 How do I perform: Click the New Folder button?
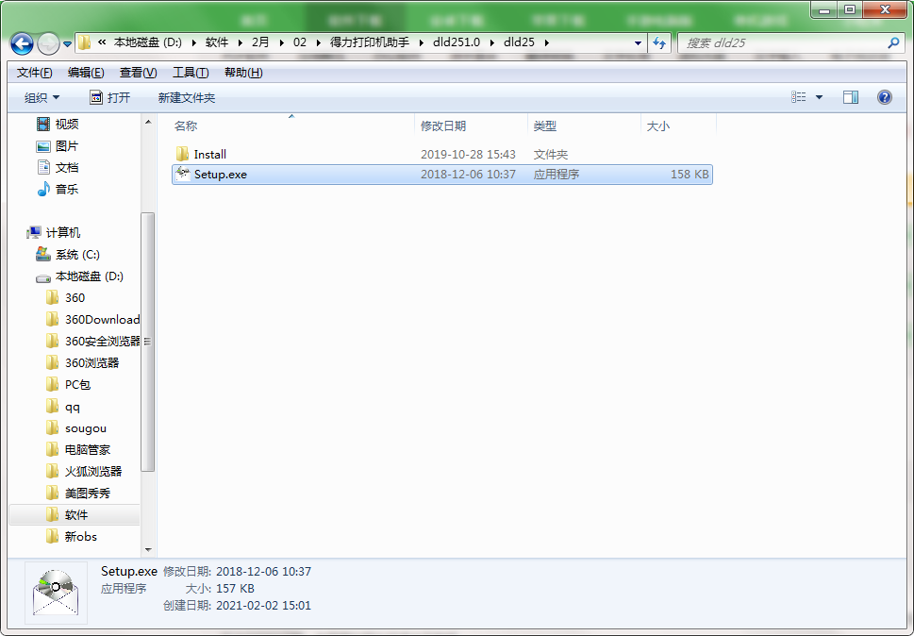click(x=186, y=97)
